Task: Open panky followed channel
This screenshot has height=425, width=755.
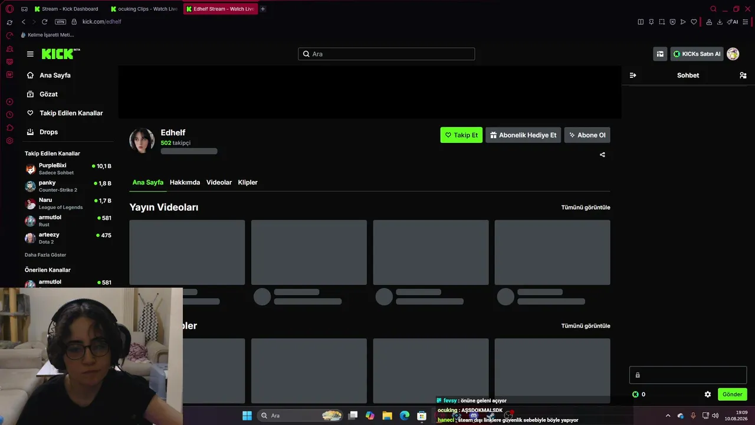Action: point(68,186)
